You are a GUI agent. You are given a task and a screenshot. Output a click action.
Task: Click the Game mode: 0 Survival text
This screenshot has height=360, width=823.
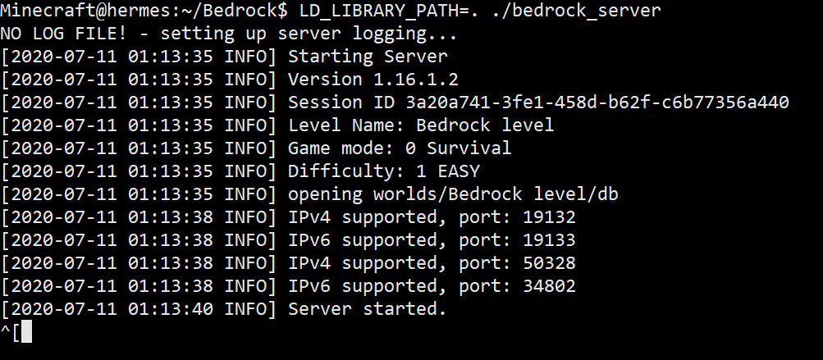pos(400,148)
